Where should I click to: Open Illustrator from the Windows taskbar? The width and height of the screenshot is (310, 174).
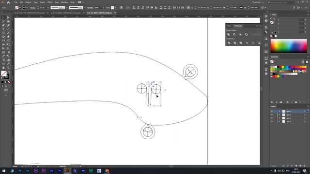click(67, 171)
